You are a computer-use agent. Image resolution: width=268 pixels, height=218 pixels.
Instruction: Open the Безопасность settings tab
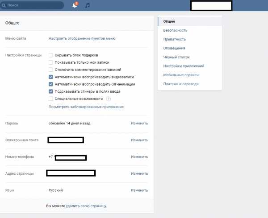190,30
